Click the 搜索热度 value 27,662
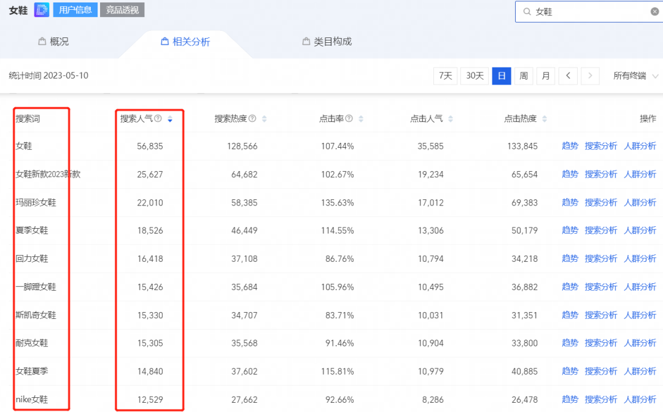Screen dimensions: 663x412 point(244,400)
